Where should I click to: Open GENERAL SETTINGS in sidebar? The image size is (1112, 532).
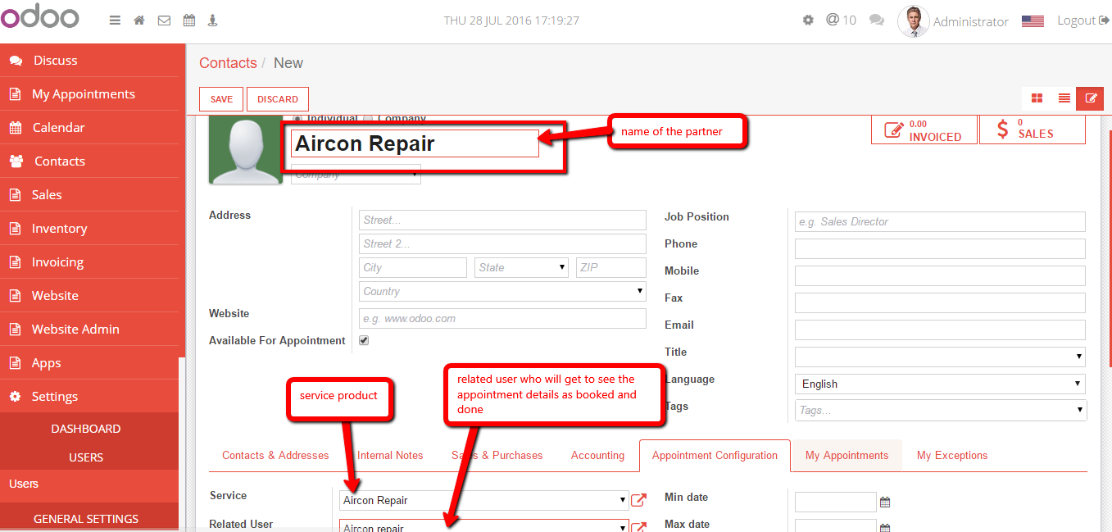86,519
